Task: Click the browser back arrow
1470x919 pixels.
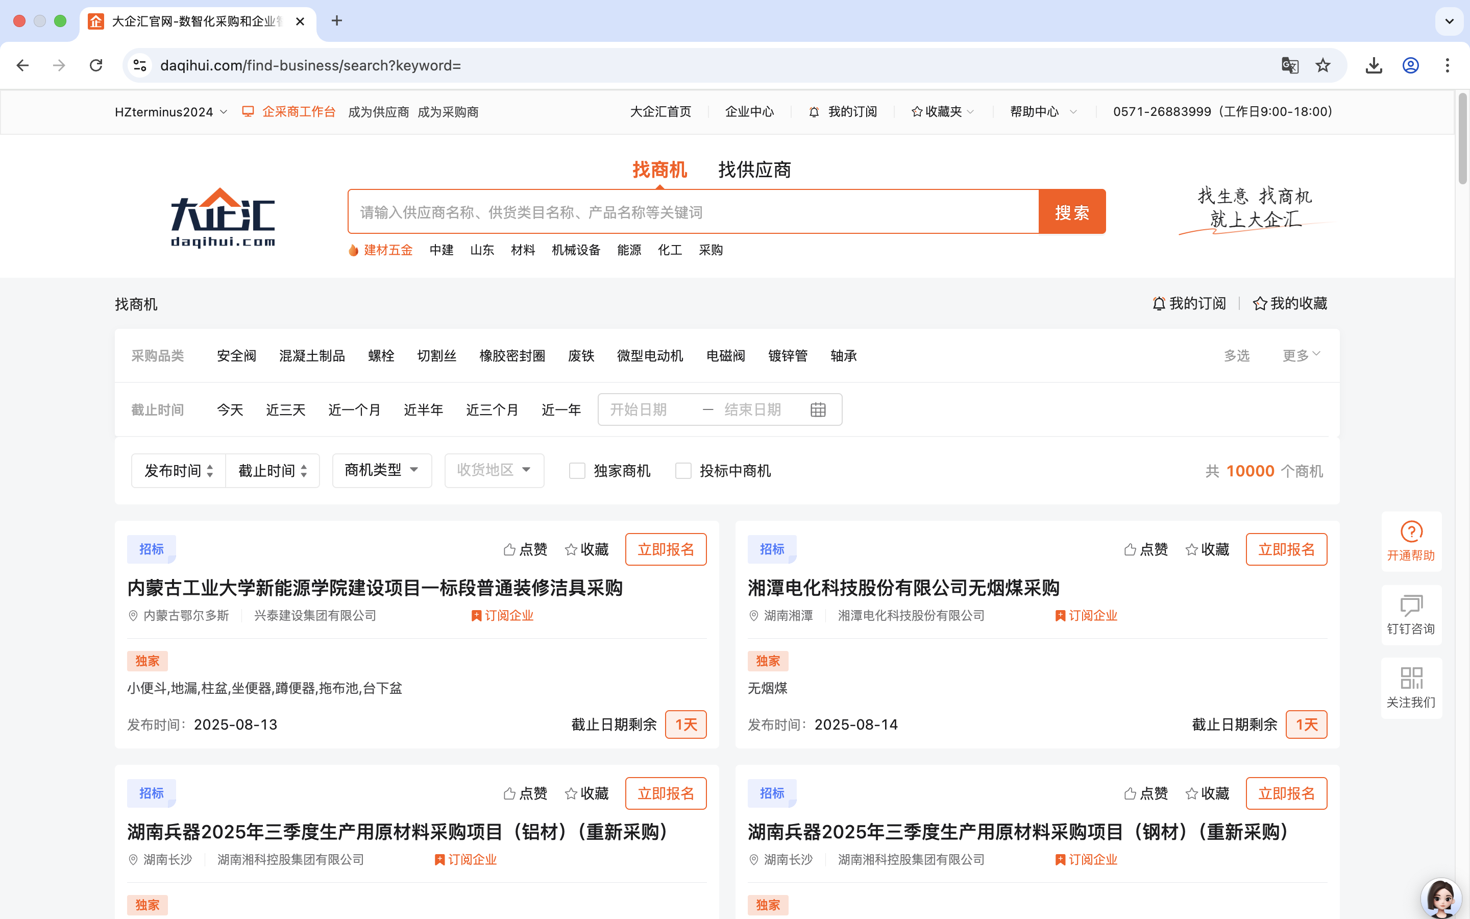Action: click(22, 65)
